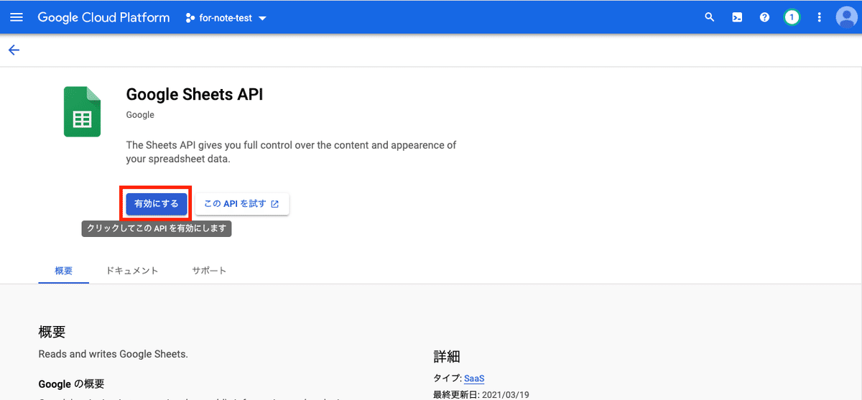This screenshot has width=862, height=400.
Task: Click the user account avatar
Action: pyautogui.click(x=846, y=17)
